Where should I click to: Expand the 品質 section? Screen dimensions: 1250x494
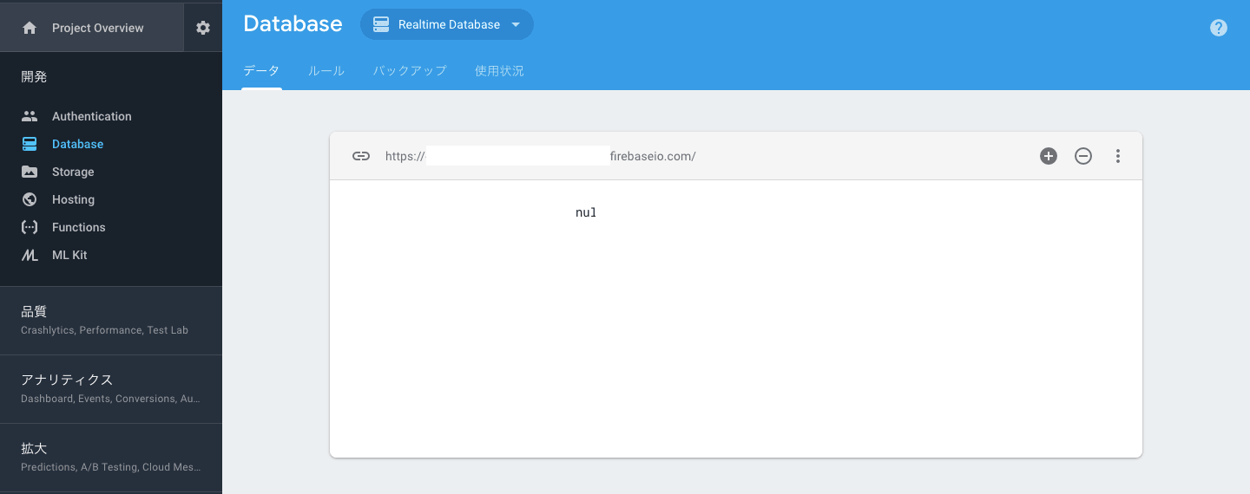(x=111, y=320)
